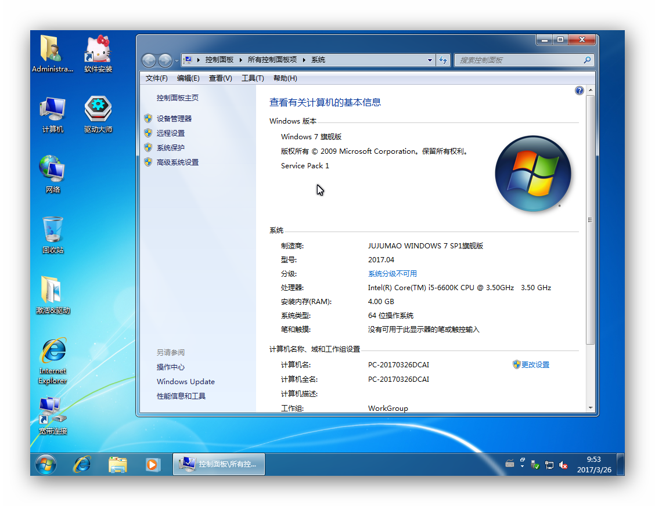Screen dimensions: 655x506
Task: Open Windows Media Player from the taskbar
Action: (x=152, y=464)
